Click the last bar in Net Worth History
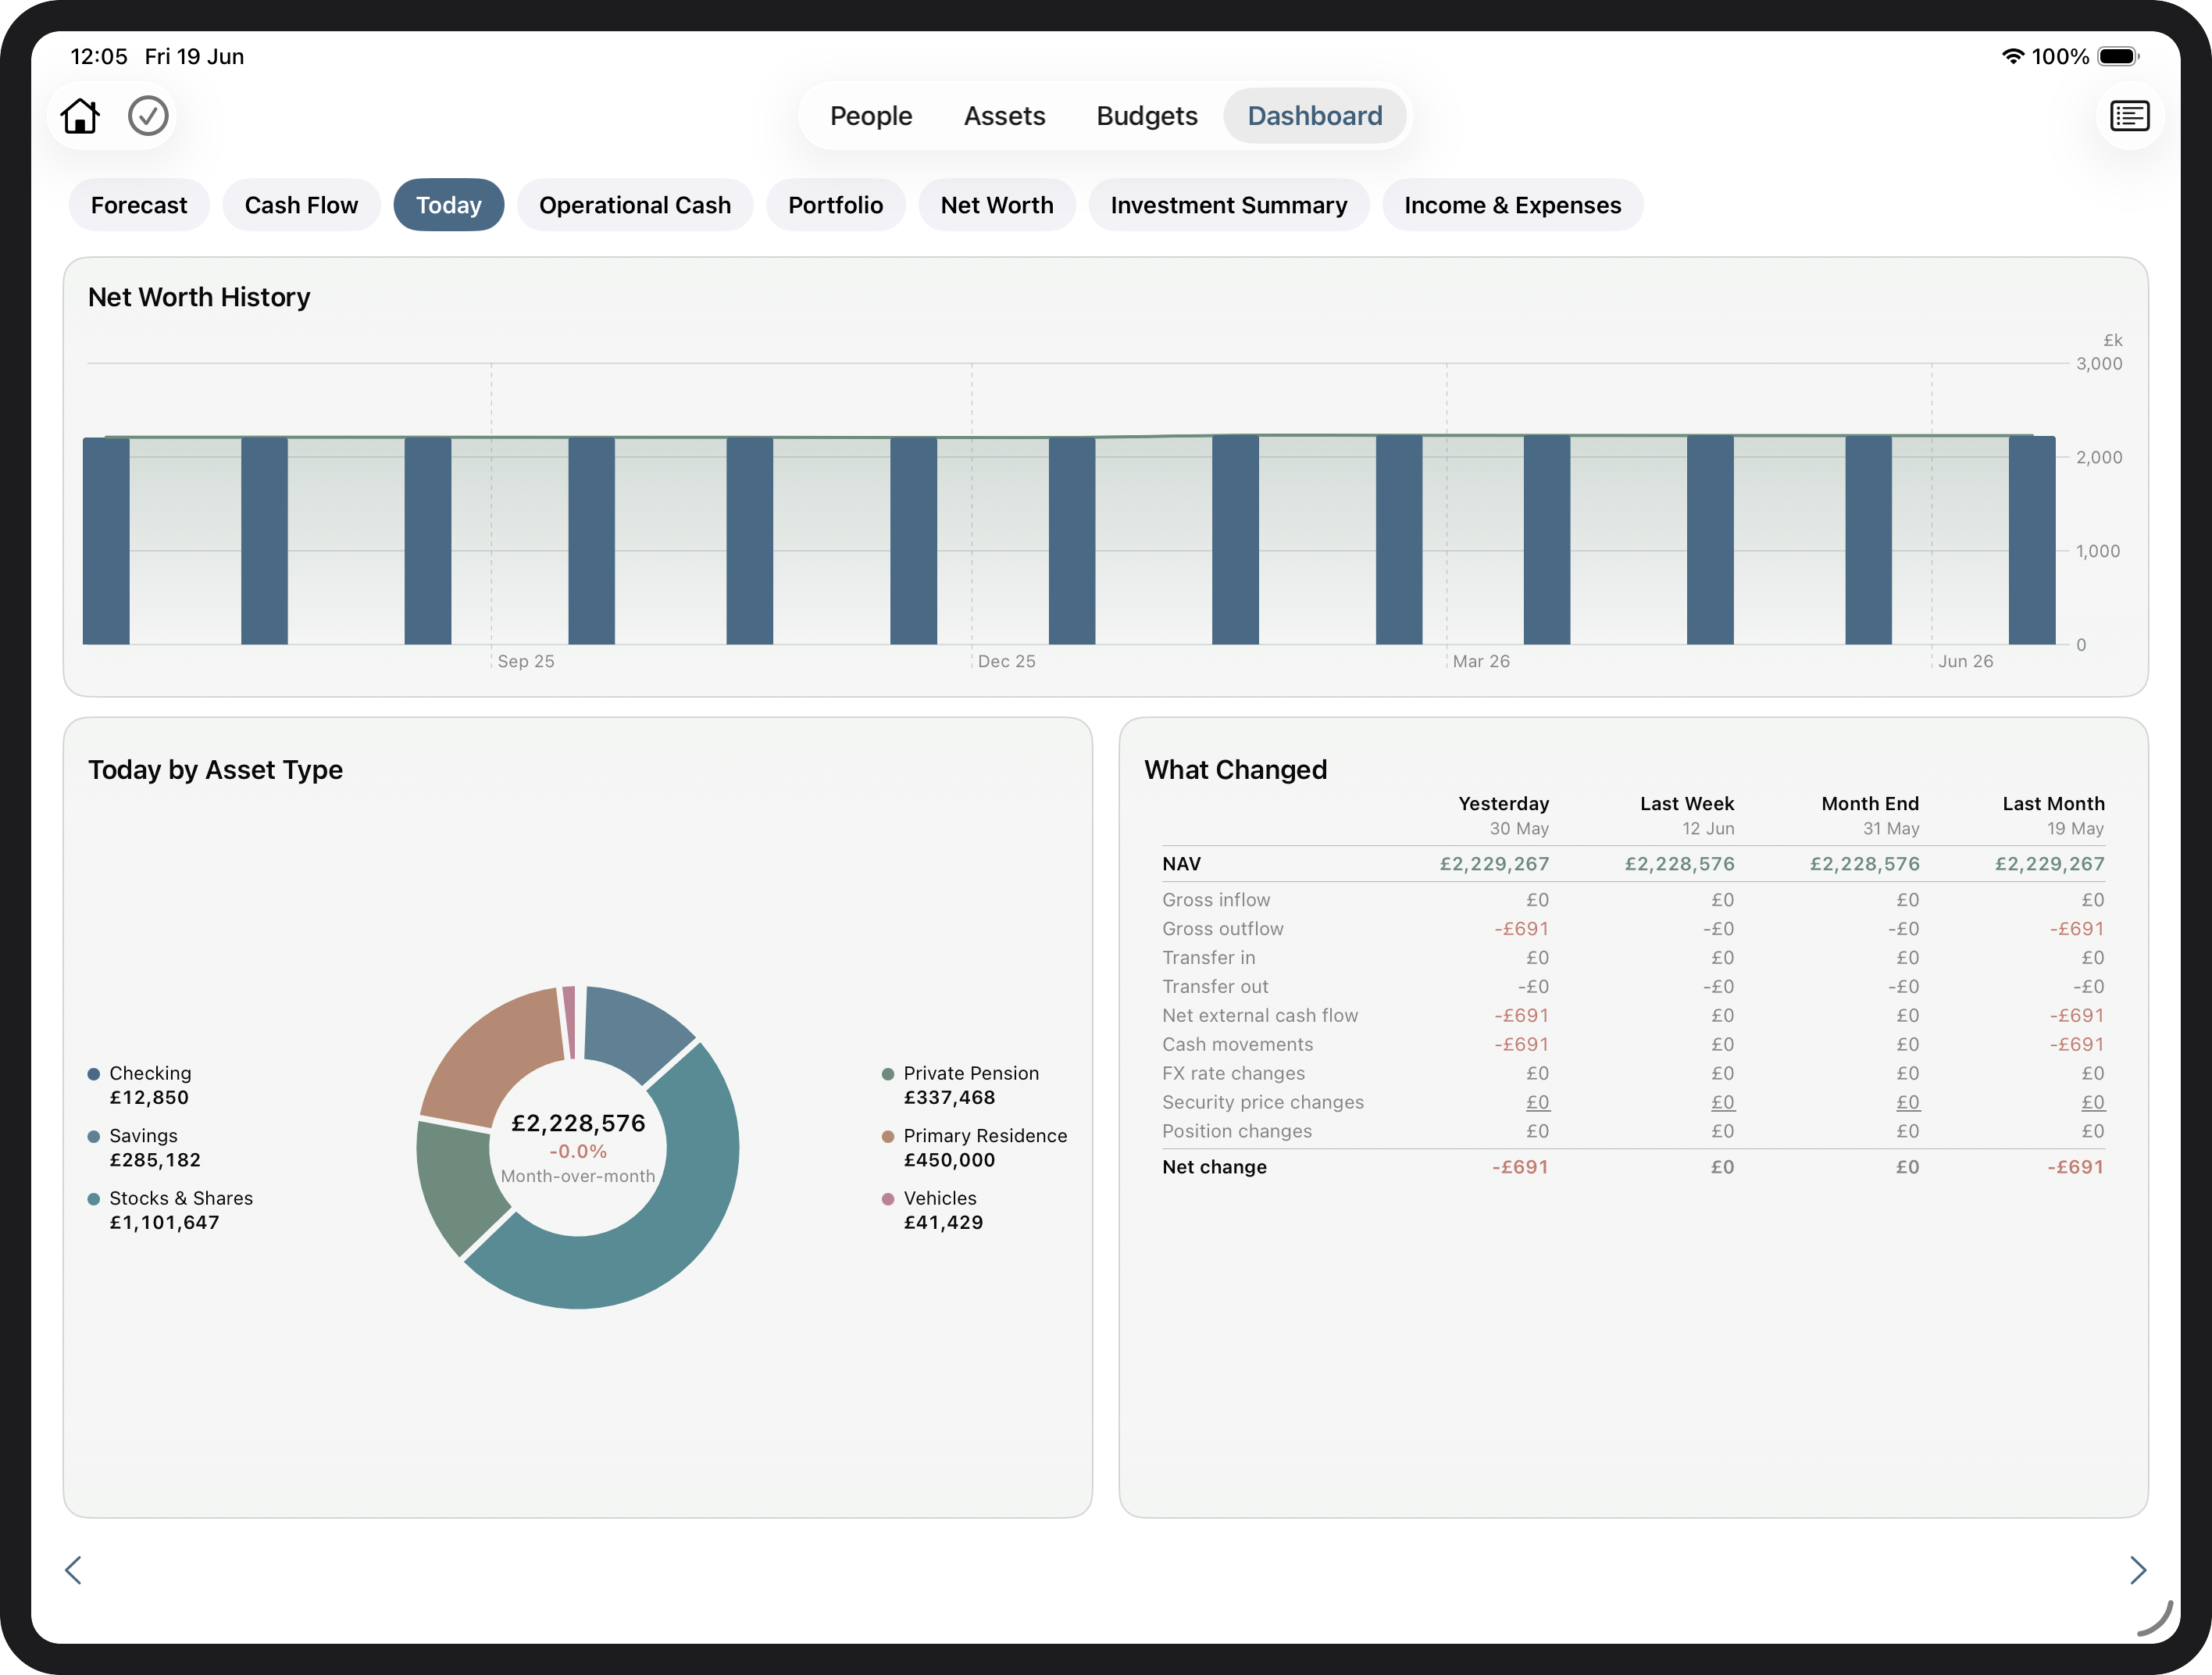 (x=2031, y=540)
